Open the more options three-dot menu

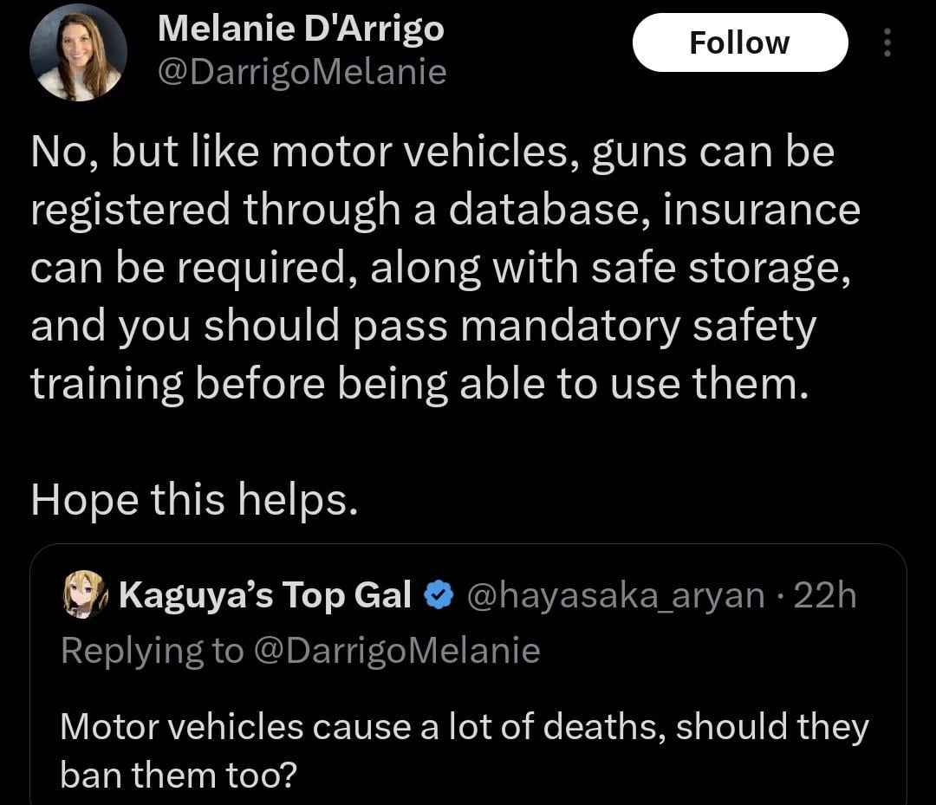tap(887, 42)
